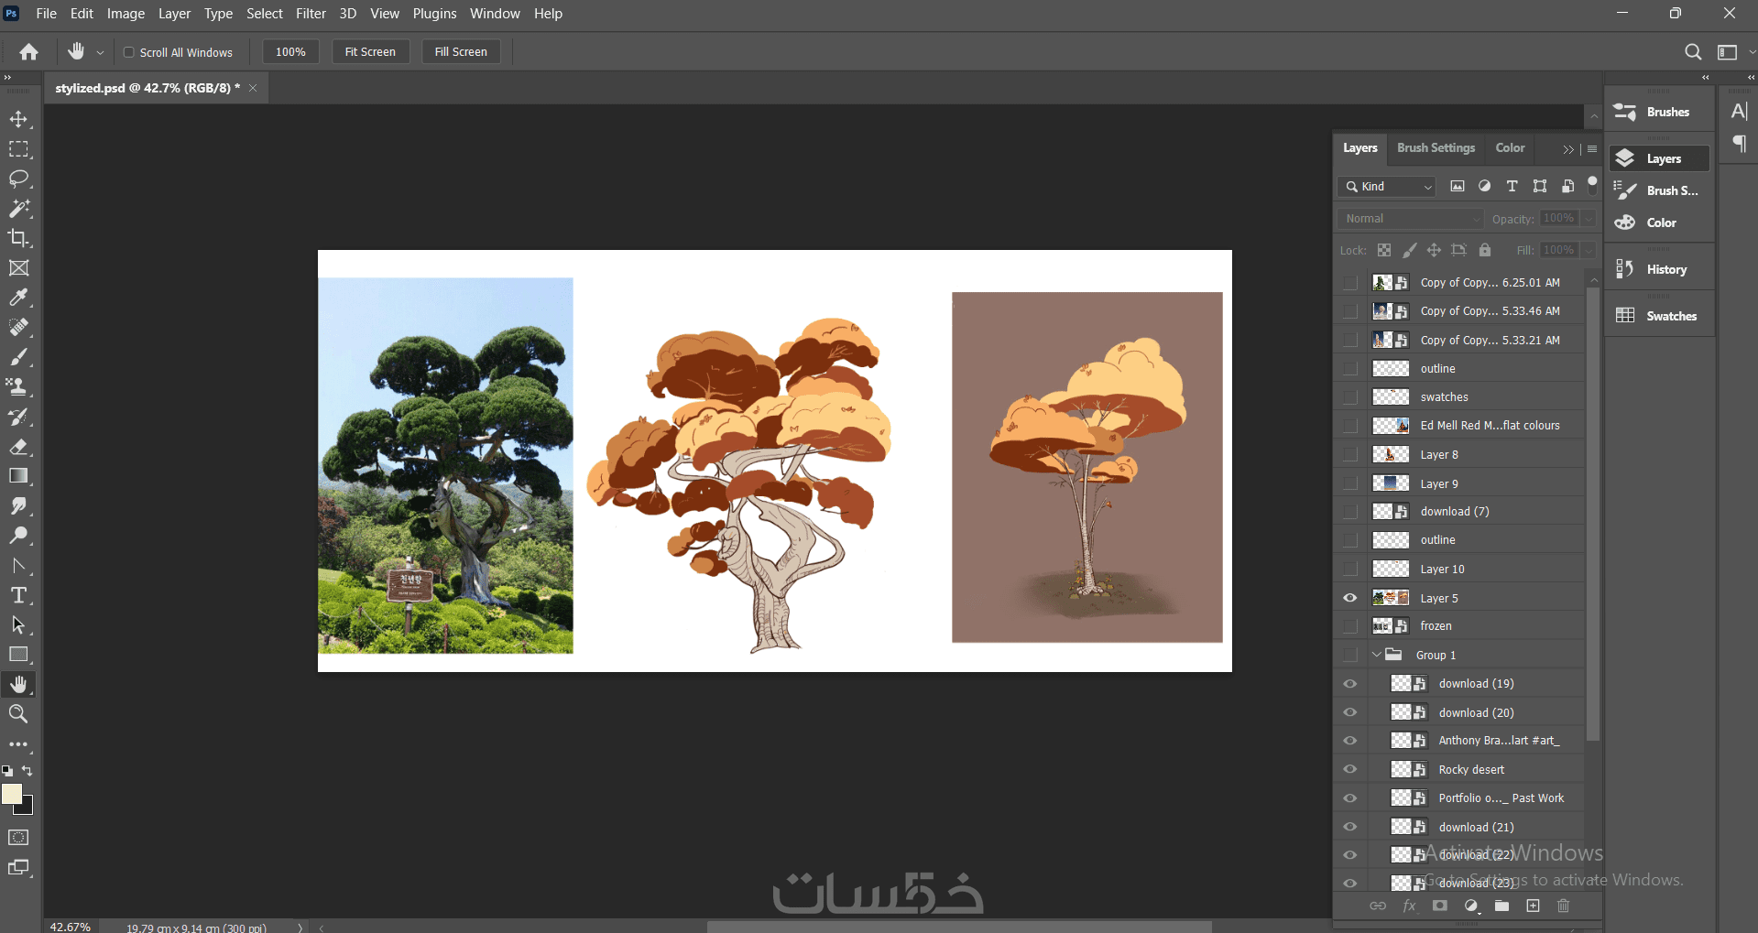Screen dimensions: 1758x933
Task: Filter layers by type layer icon
Action: coord(1512,186)
